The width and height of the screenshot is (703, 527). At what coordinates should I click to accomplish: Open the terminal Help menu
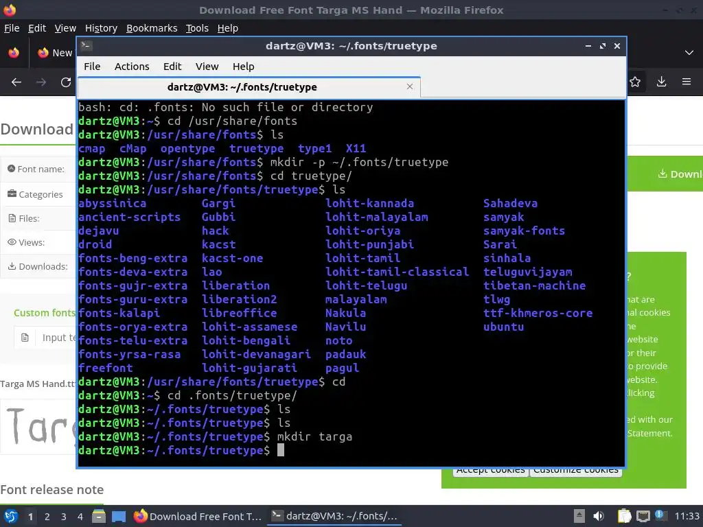point(244,67)
